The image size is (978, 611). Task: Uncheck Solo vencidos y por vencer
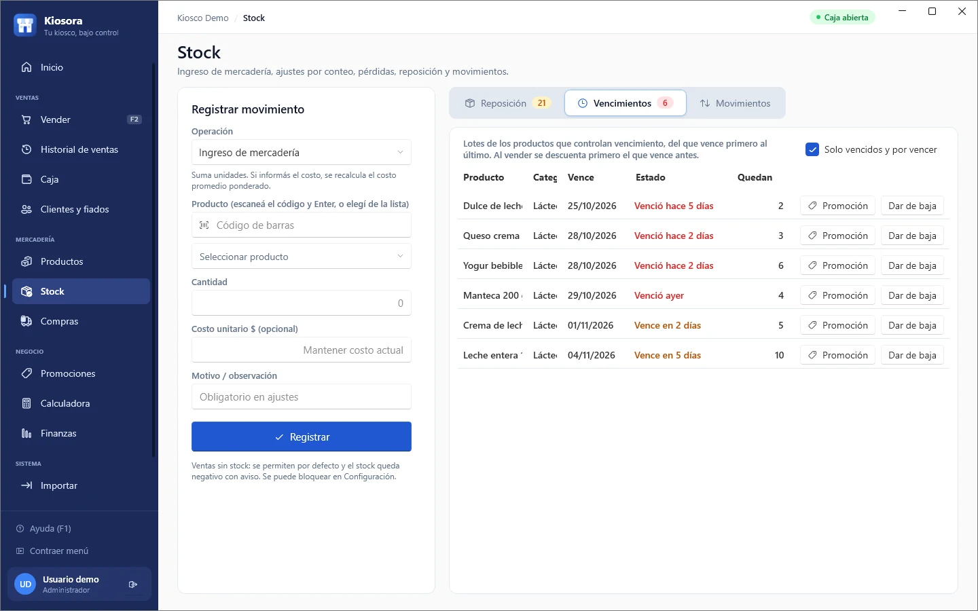point(812,149)
